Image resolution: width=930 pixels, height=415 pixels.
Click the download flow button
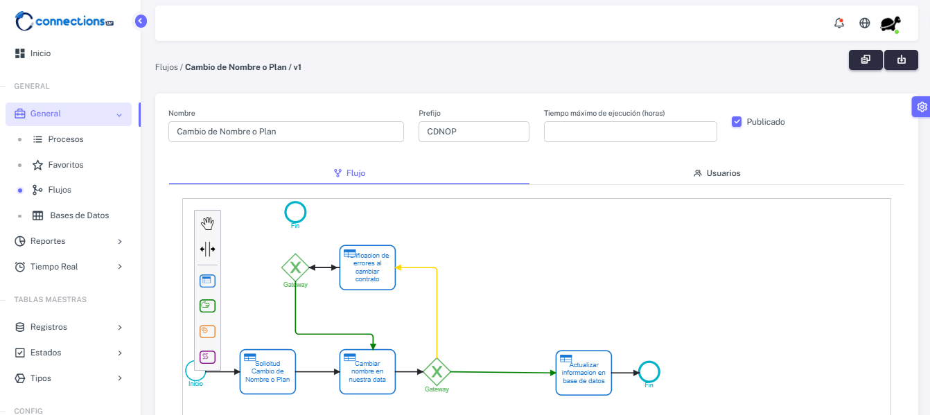click(x=901, y=60)
